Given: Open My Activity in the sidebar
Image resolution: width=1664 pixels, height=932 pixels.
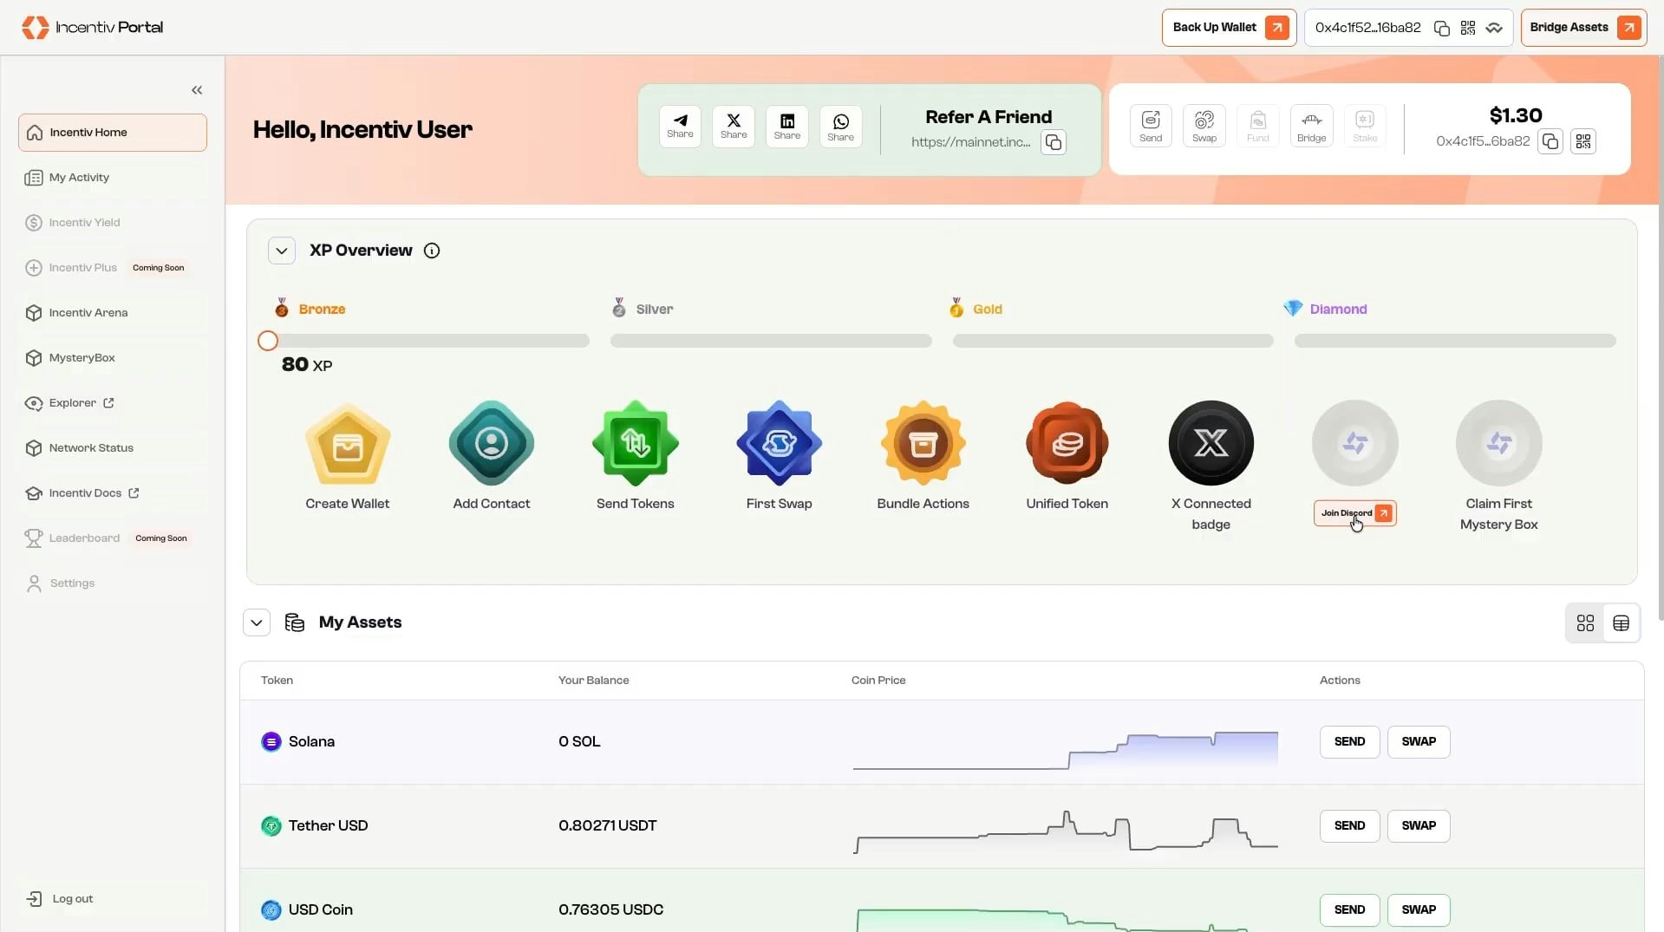Looking at the screenshot, I should coord(113,178).
